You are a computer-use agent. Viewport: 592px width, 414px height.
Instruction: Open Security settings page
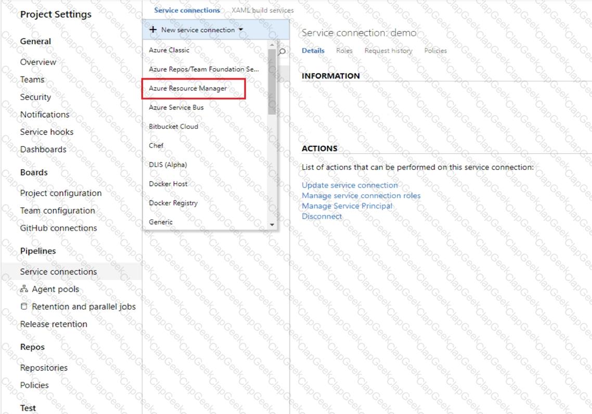point(35,97)
